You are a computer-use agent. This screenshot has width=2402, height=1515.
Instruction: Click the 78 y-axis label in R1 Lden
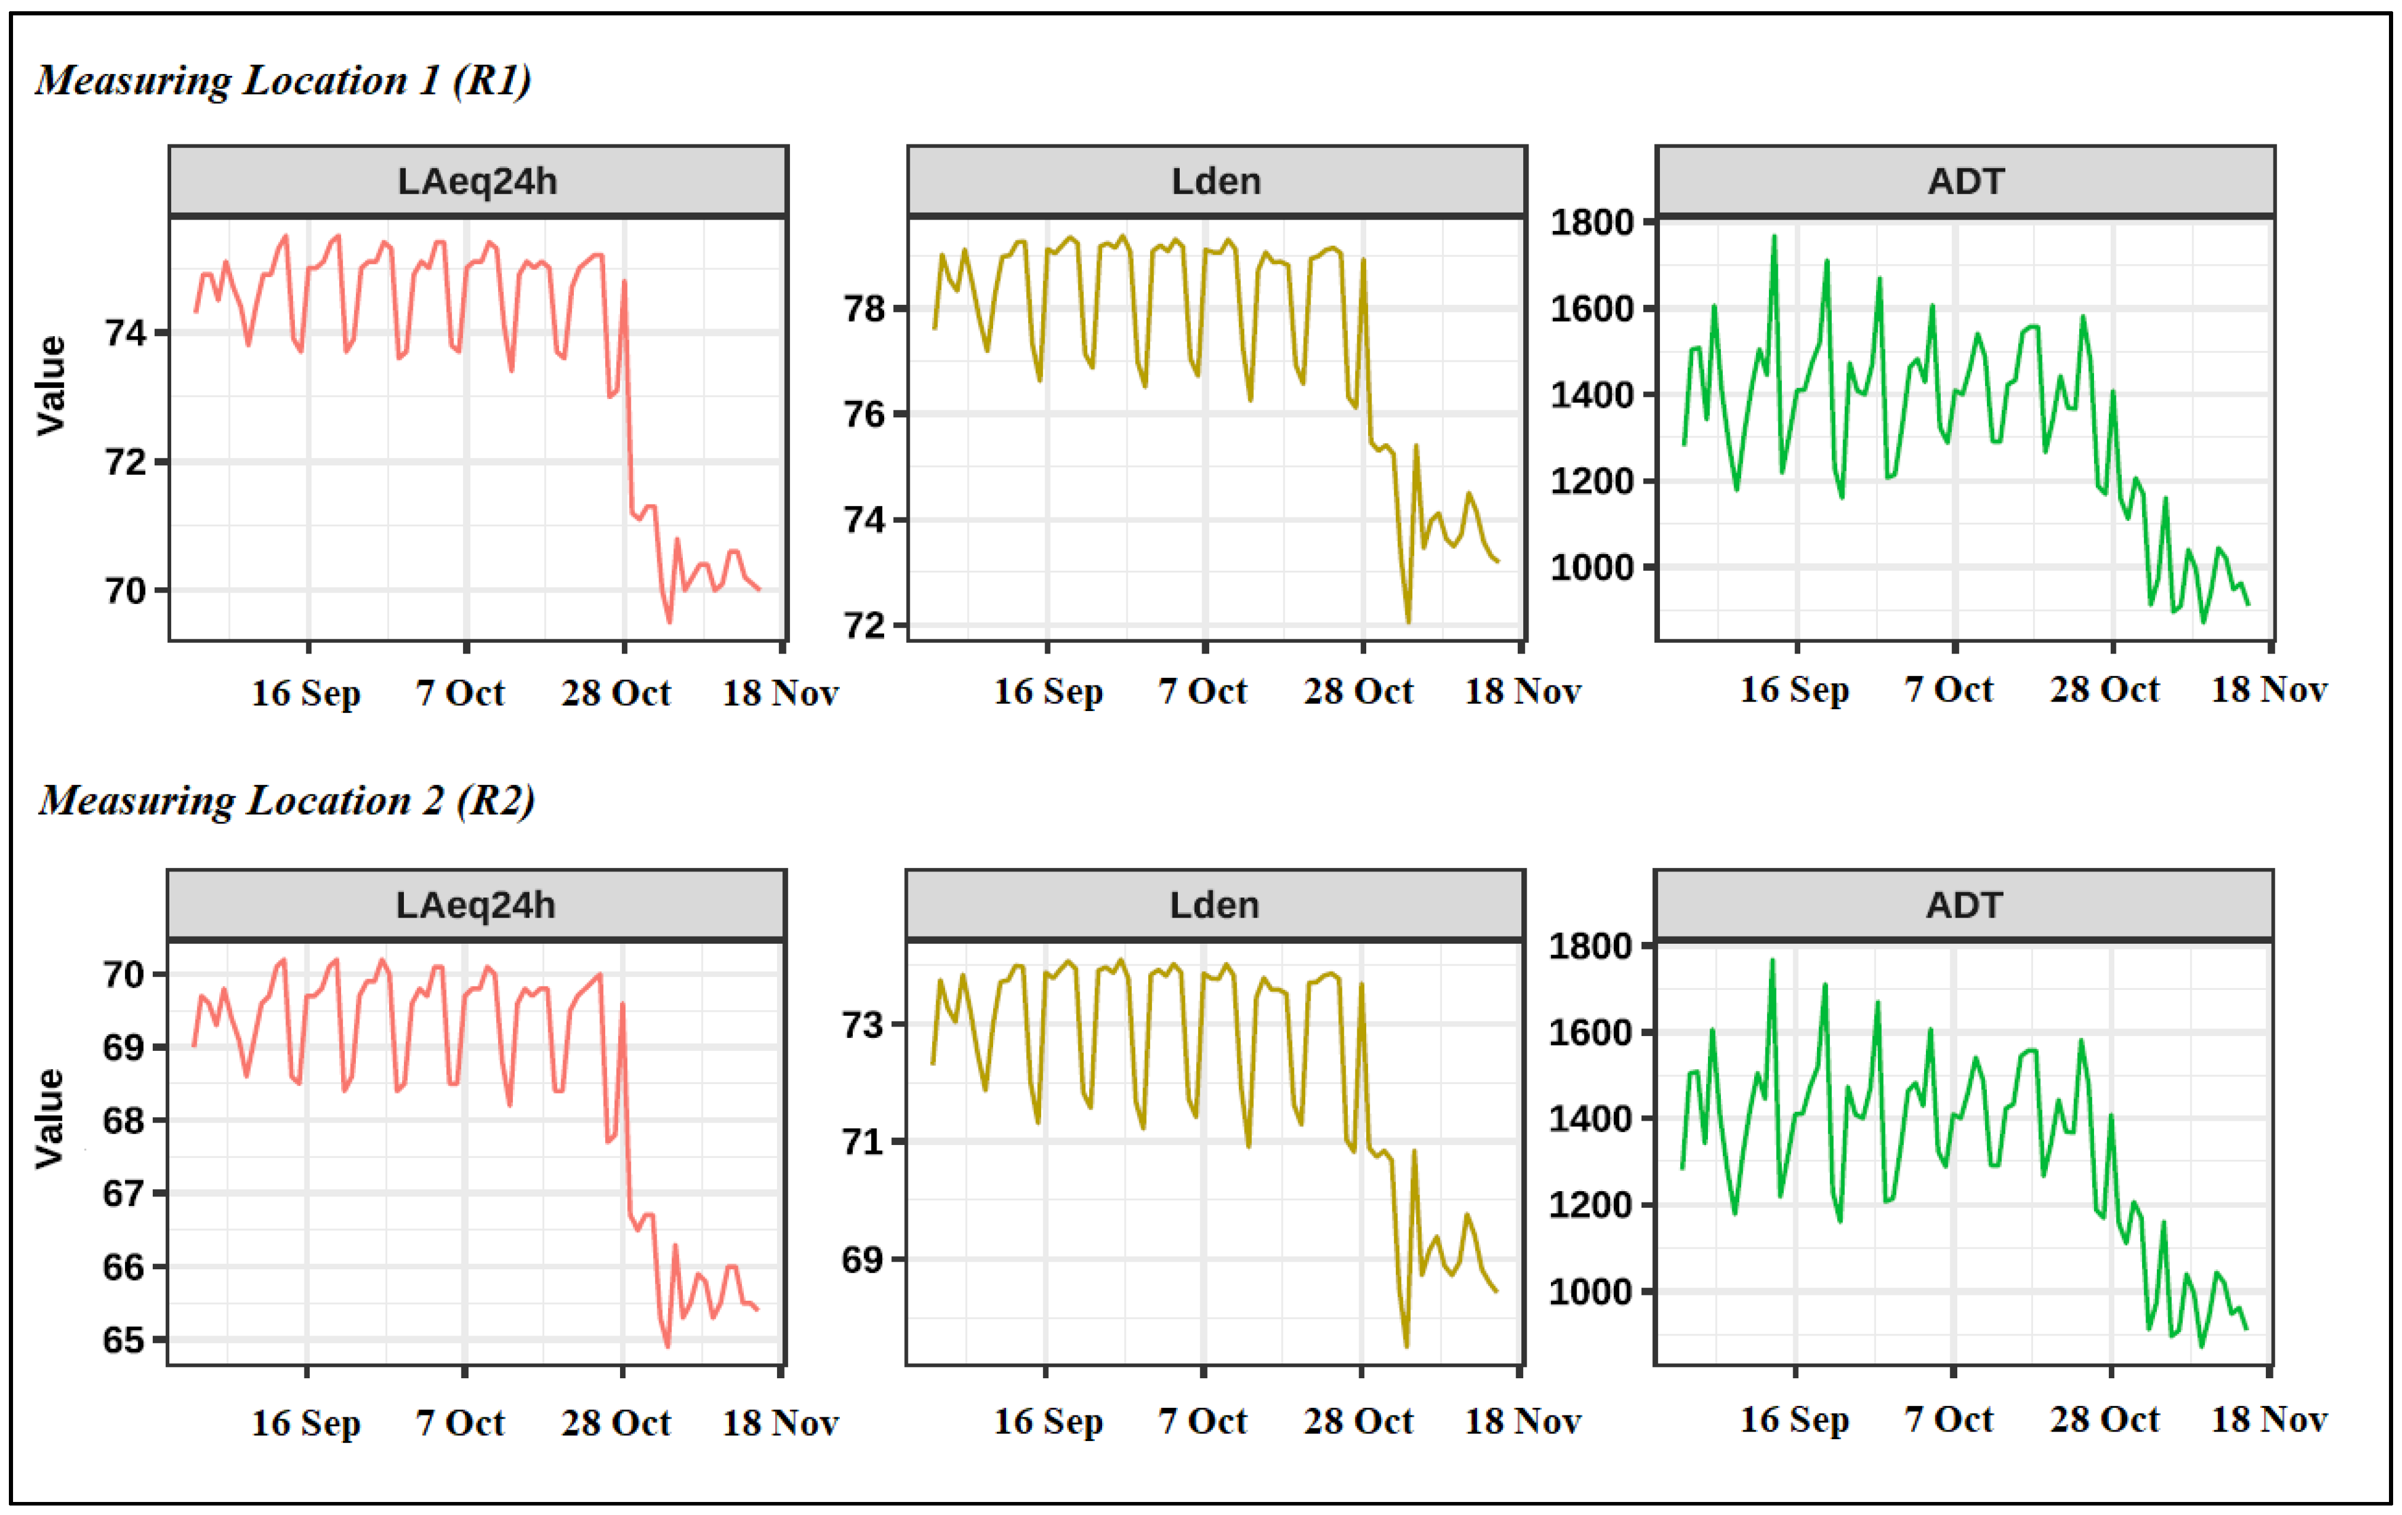864,309
